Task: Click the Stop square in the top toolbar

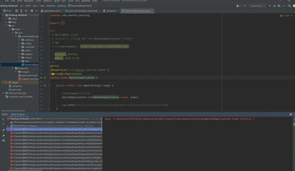Action: [284, 6]
